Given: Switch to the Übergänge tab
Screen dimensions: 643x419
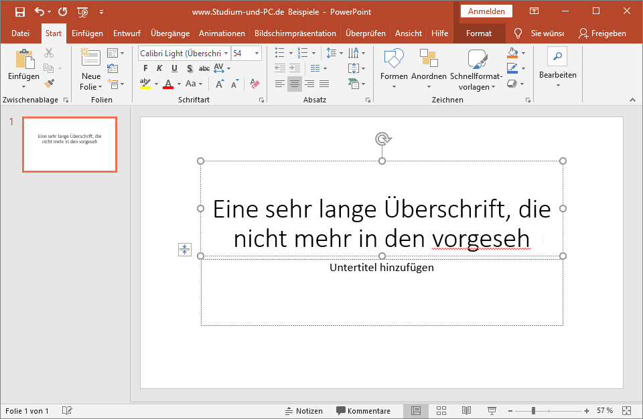Looking at the screenshot, I should click(170, 33).
